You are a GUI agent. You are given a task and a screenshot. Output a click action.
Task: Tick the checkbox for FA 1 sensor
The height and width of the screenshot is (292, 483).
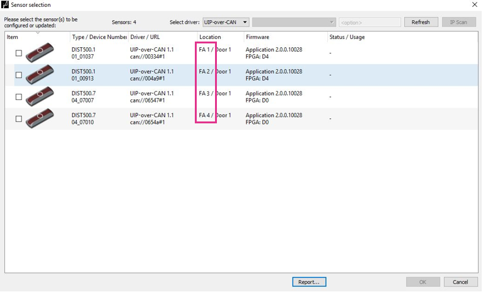[18, 53]
